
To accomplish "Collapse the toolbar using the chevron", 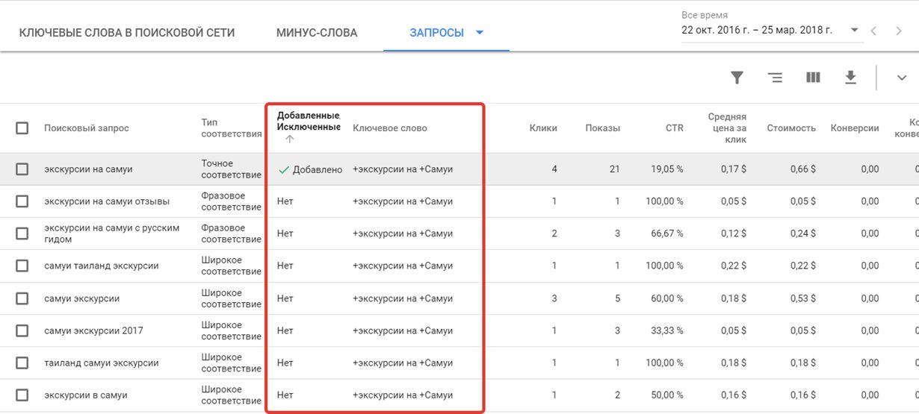I will click(901, 78).
